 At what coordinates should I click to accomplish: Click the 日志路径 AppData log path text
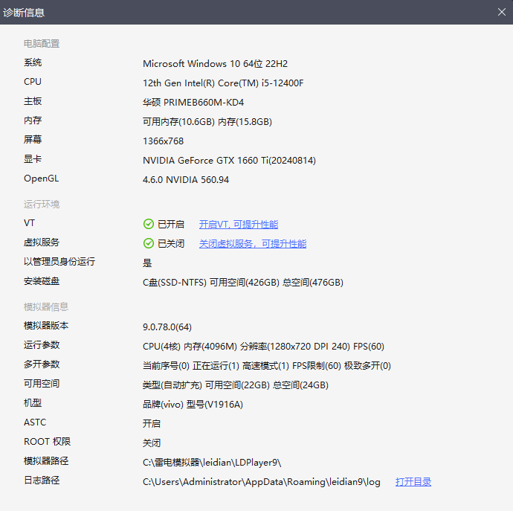click(261, 481)
